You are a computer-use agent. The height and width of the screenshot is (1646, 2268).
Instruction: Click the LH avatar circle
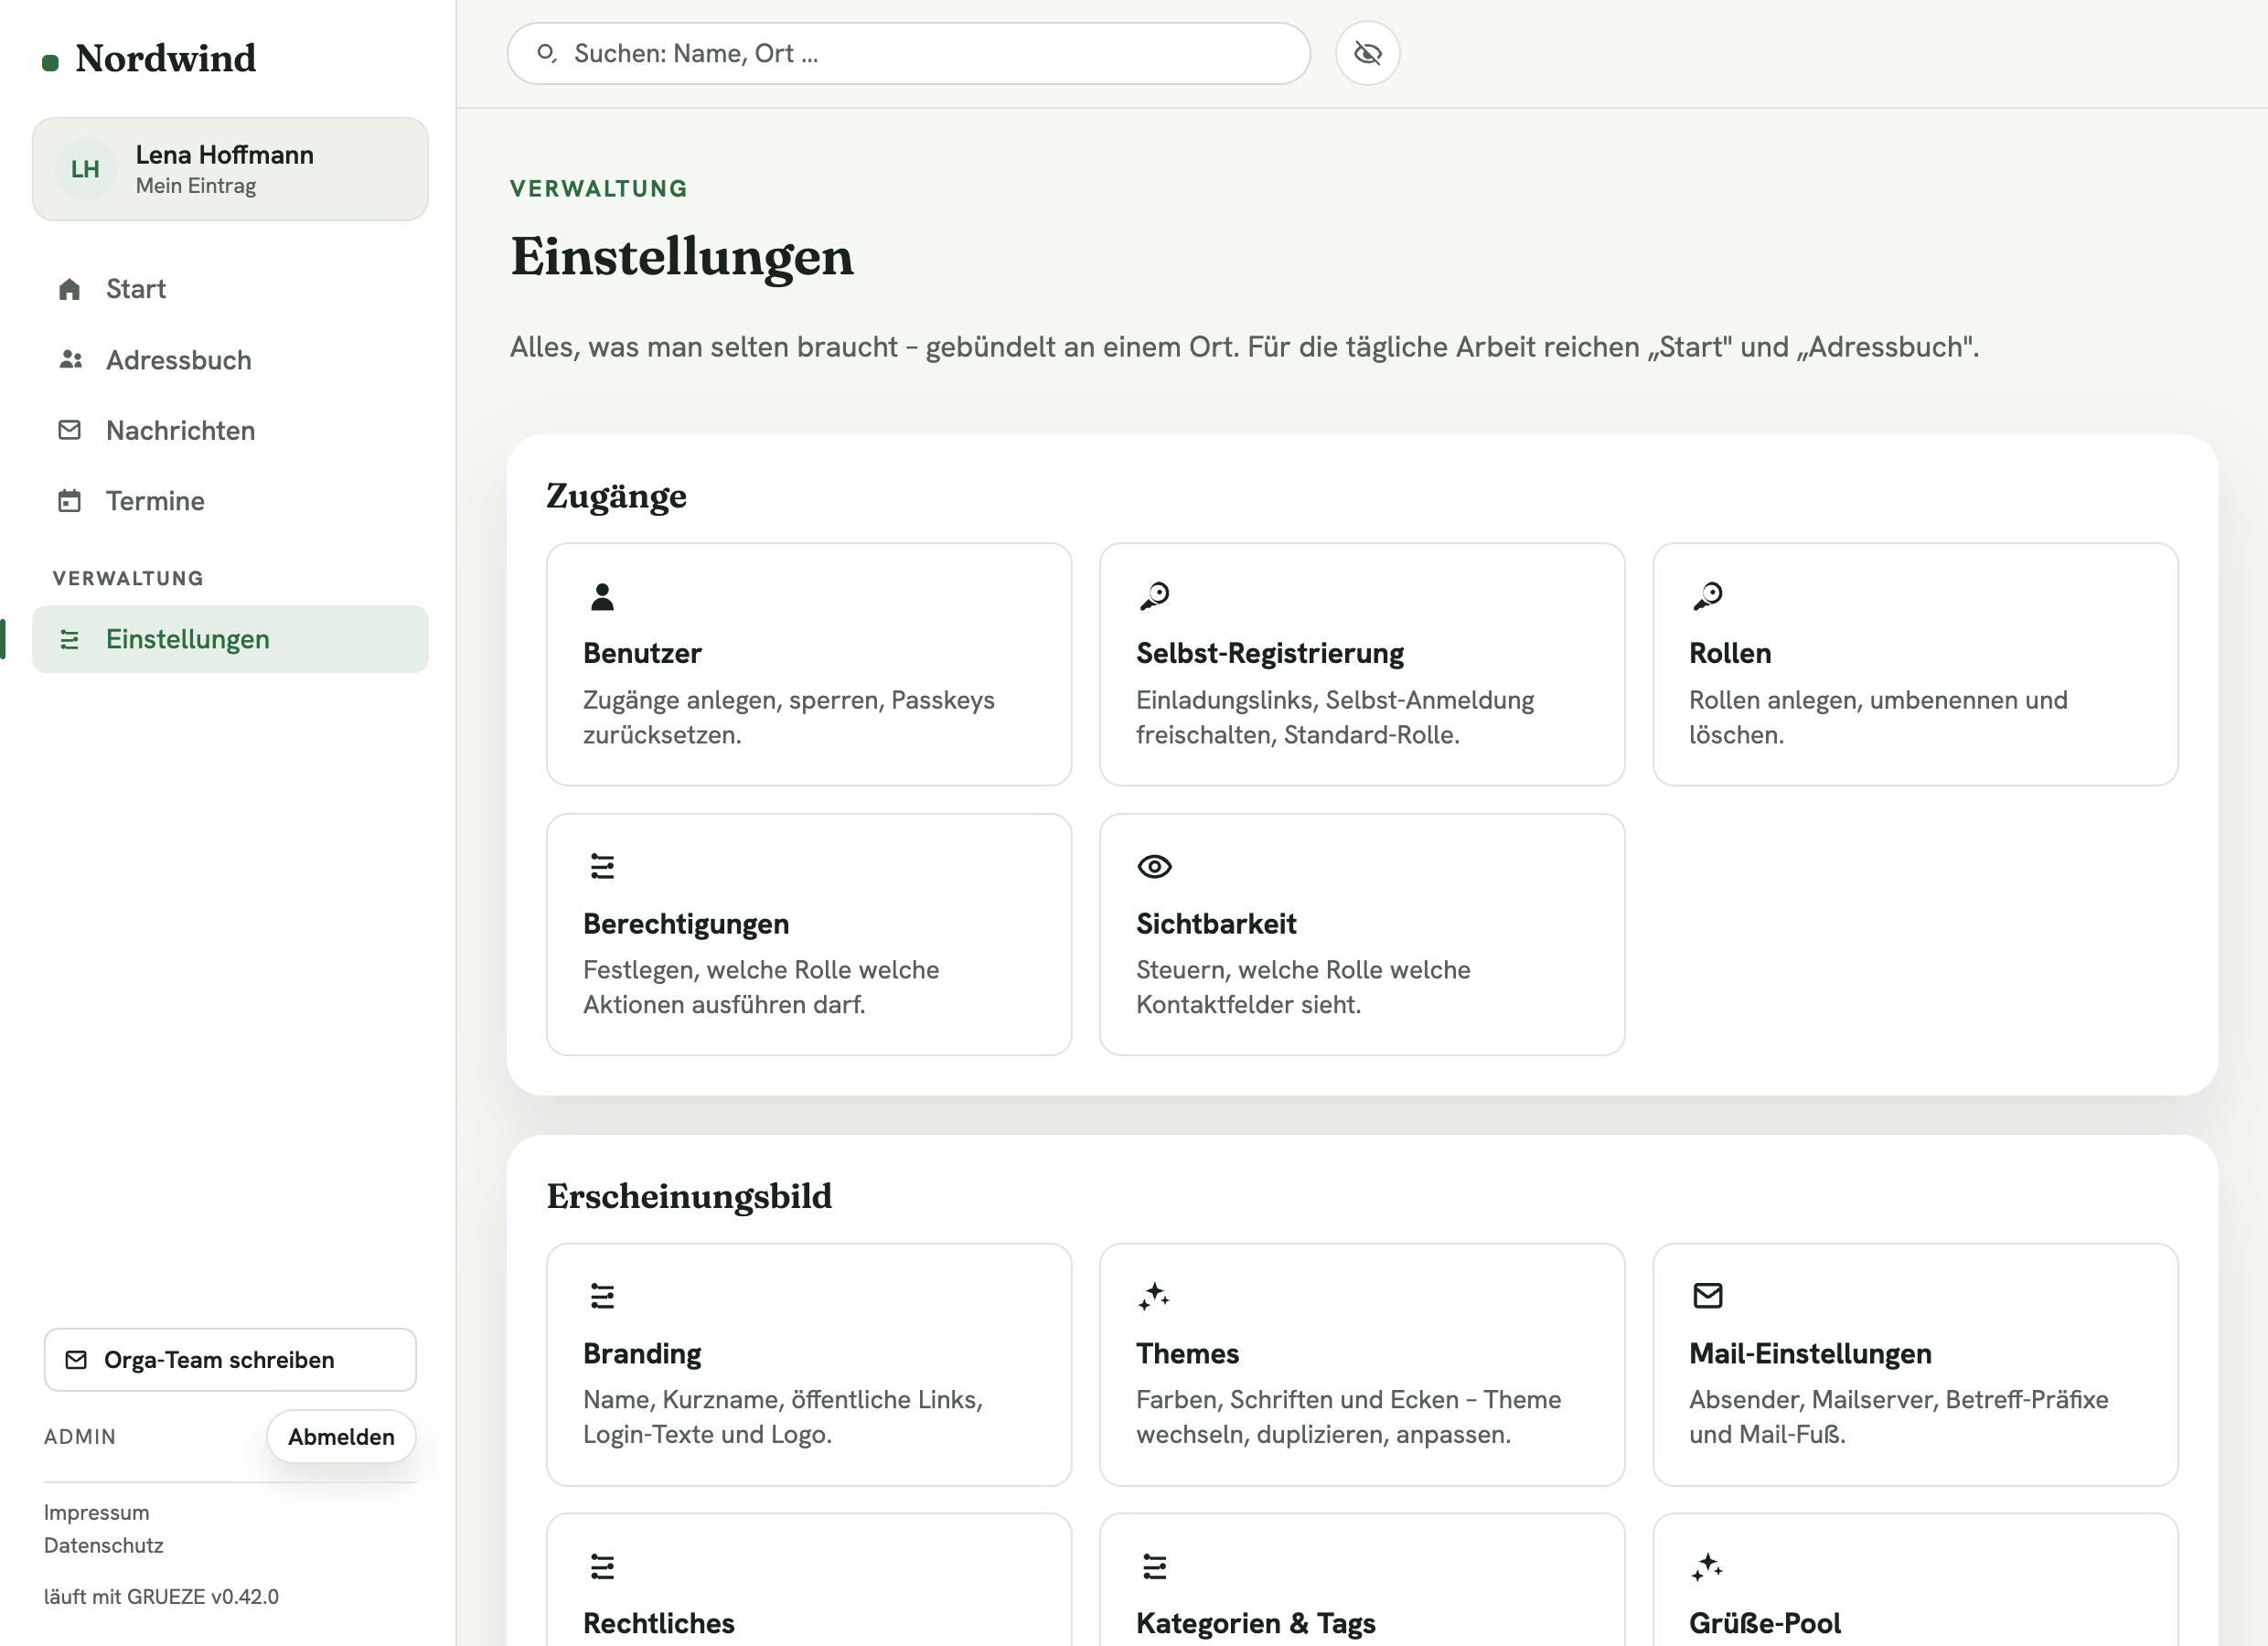tap(85, 169)
